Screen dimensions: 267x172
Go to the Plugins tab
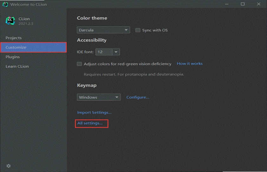click(13, 57)
